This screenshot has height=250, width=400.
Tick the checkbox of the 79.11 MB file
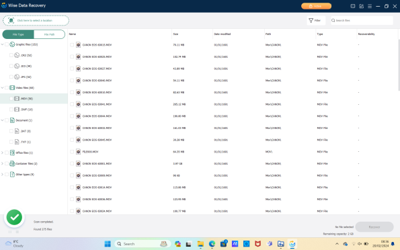72,45
